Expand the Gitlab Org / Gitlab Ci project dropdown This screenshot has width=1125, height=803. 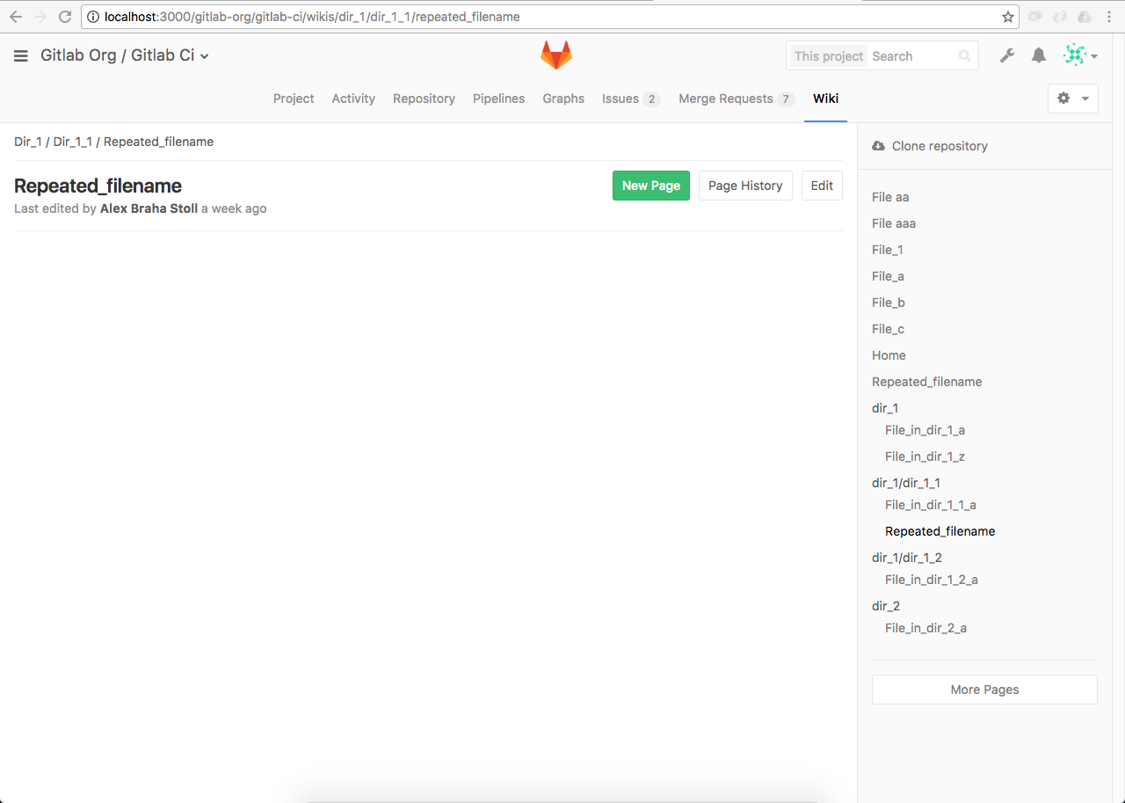click(125, 56)
